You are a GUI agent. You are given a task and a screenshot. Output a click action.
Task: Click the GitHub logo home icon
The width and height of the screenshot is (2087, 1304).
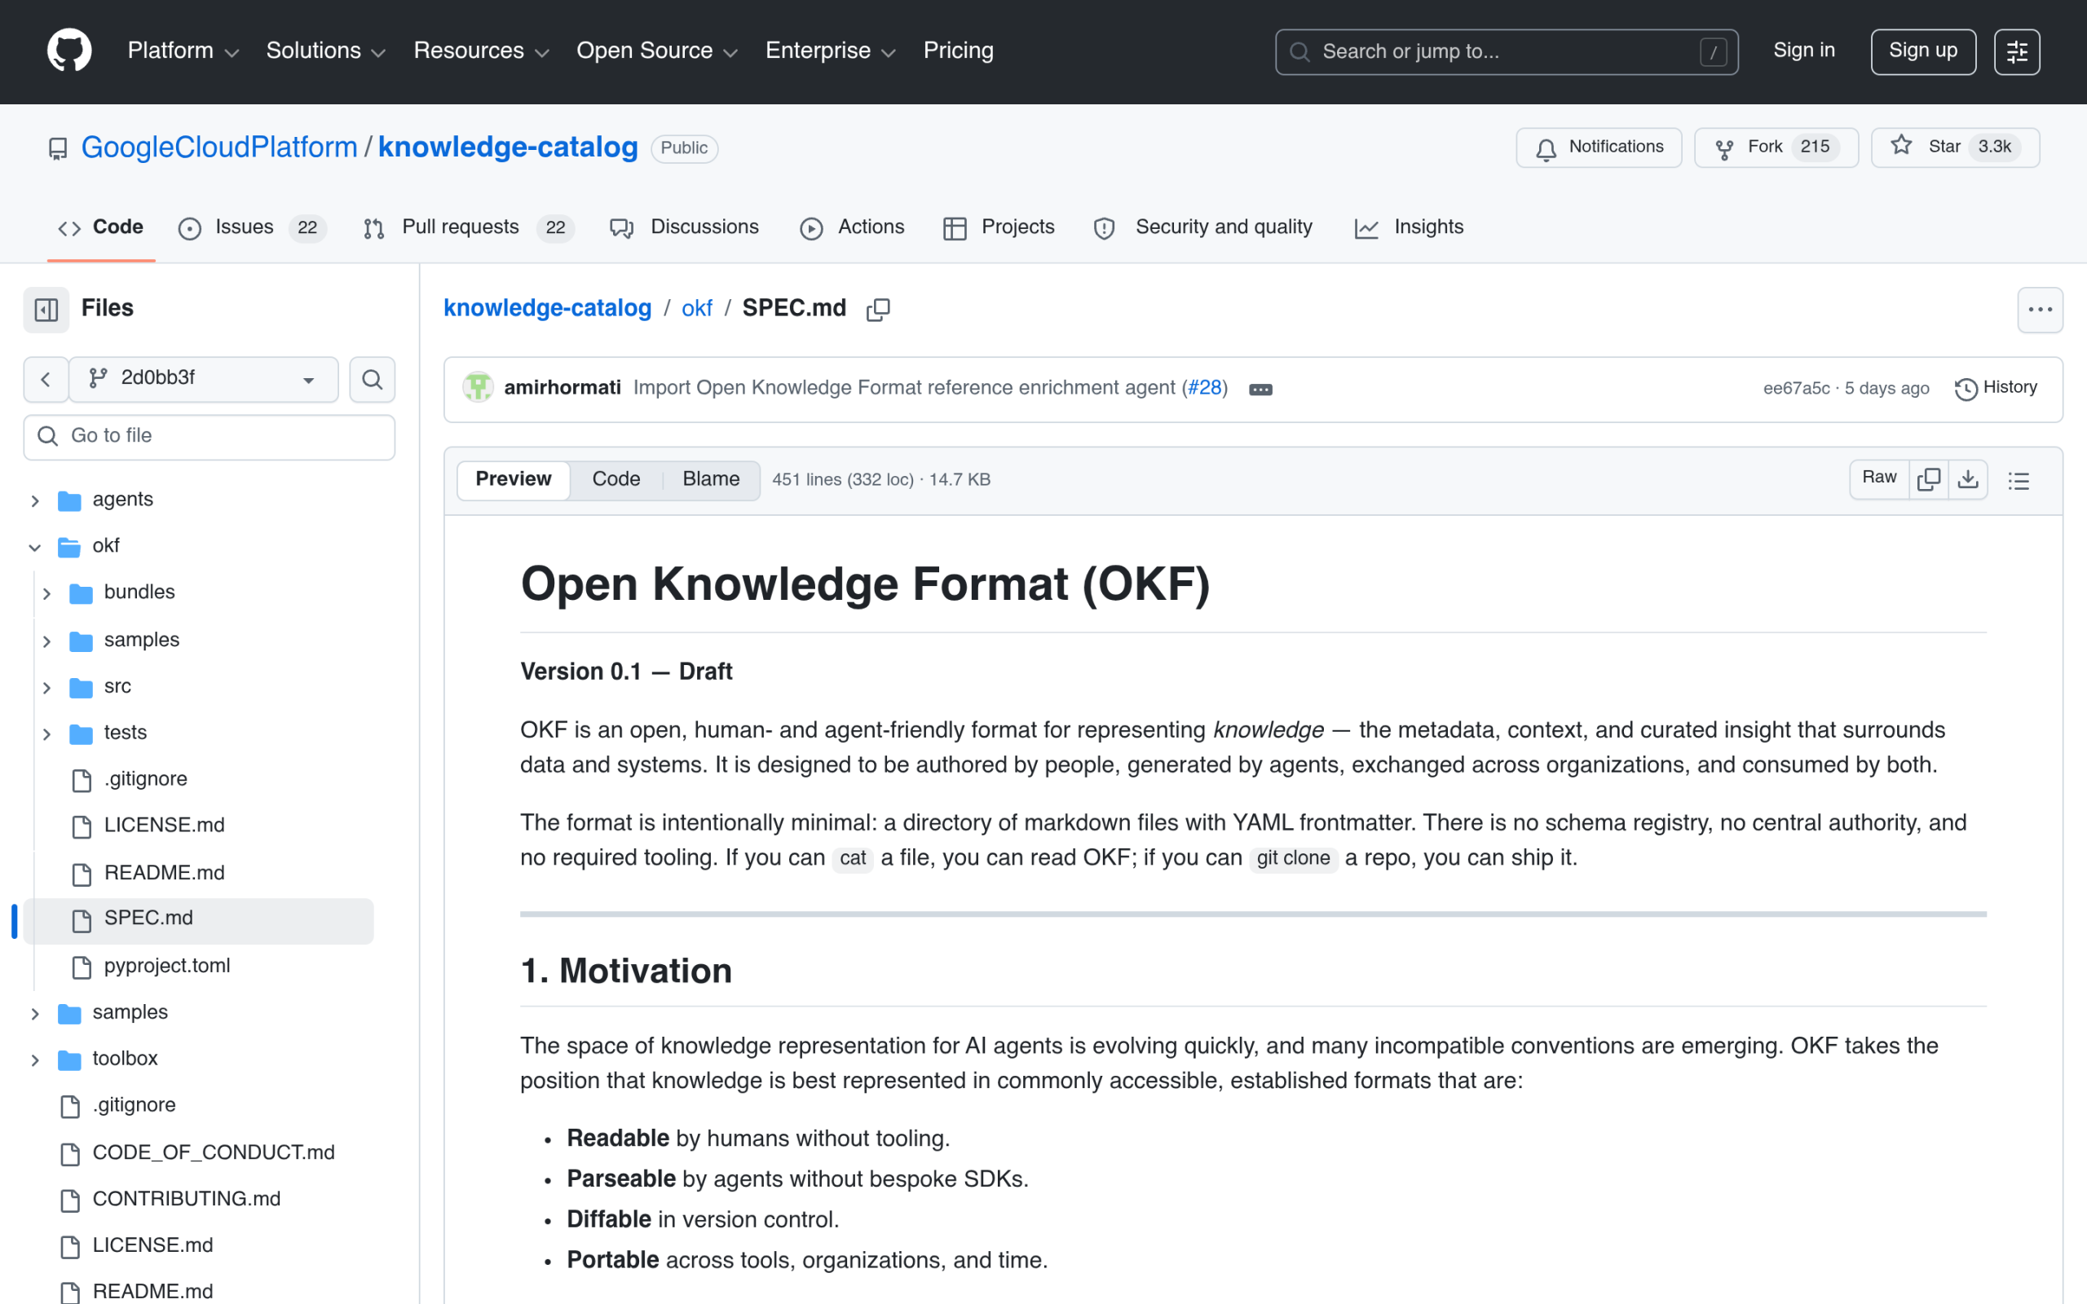tap(69, 51)
